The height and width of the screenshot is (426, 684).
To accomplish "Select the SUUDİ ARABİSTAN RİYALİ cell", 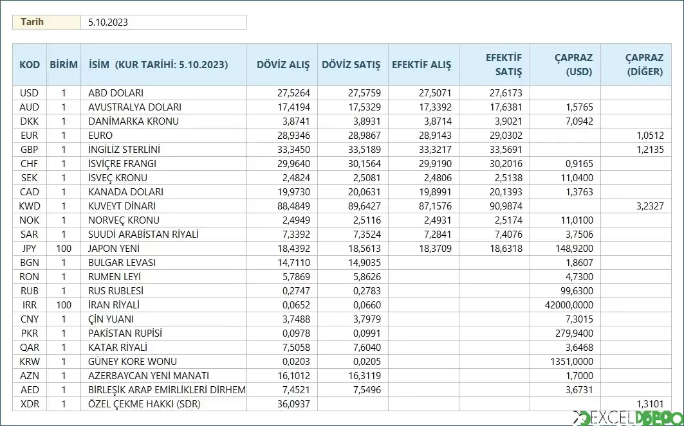I will click(x=163, y=235).
